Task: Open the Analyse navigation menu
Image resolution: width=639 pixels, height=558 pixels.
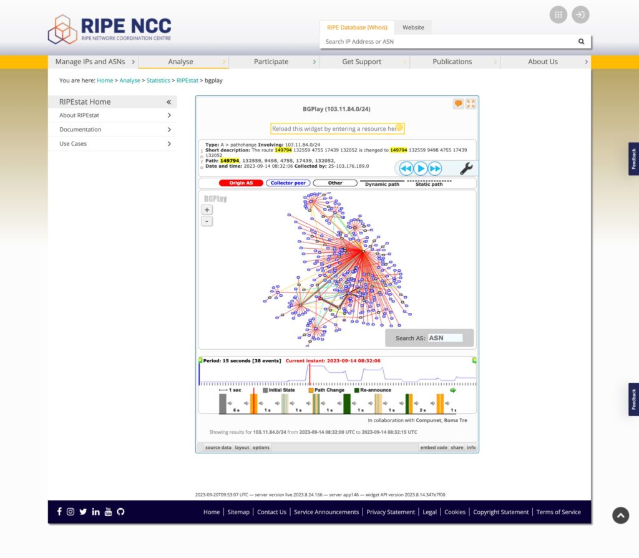Action: click(183, 62)
